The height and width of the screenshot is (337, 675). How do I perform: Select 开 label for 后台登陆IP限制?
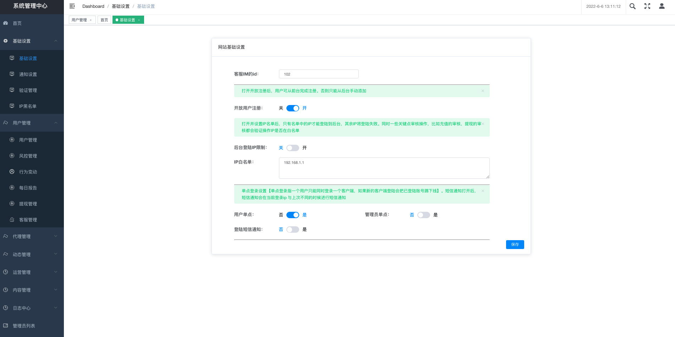click(304, 148)
